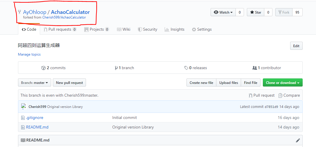Screen dimensions: 316x147
Task: Click the 14 days ago timestamp in README.md row
Action: click(288, 127)
